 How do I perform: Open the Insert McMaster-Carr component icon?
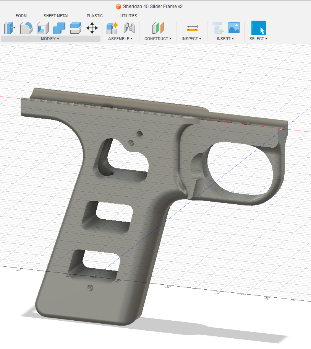[218, 28]
